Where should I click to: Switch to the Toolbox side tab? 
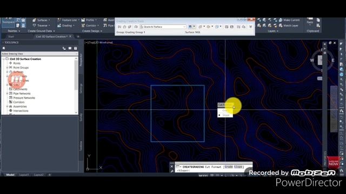pos(81,146)
